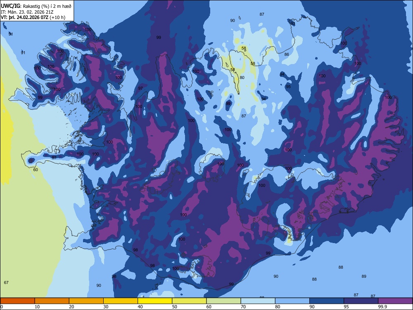Screen dimensions: 413x310
Task: Click the value 99 off the north coast
Action: point(159,38)
